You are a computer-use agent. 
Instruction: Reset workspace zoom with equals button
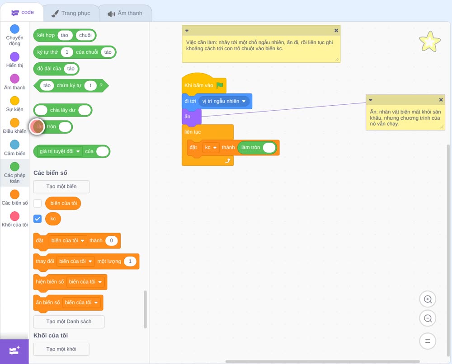tap(428, 341)
